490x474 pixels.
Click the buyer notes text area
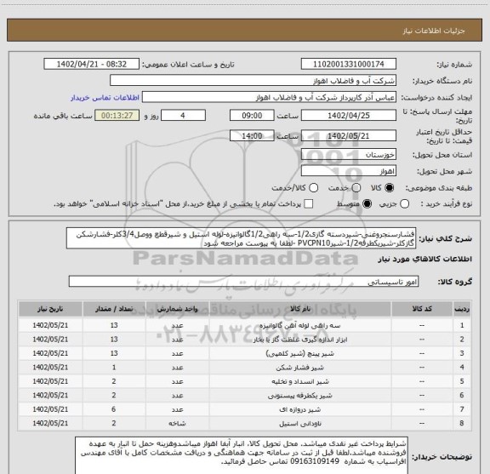[242, 455]
